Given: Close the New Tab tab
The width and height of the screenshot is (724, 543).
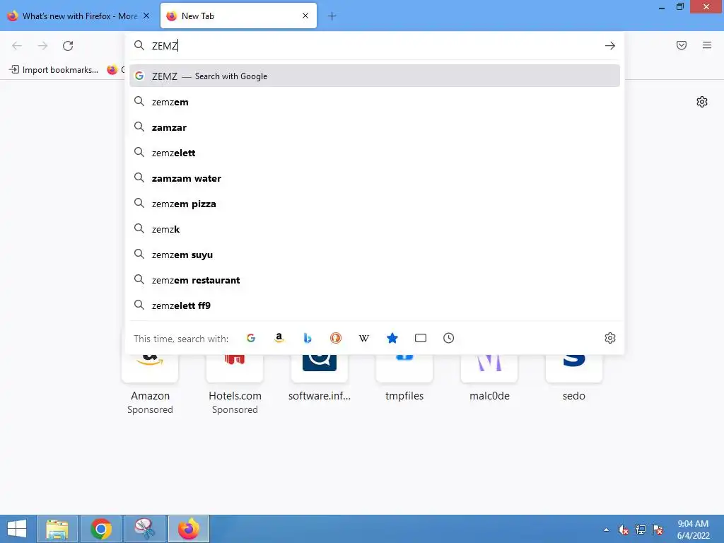Looking at the screenshot, I should coord(305,16).
